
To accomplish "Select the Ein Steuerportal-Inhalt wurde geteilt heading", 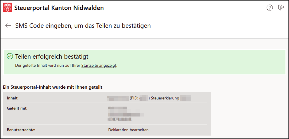I will pos(53,87).
